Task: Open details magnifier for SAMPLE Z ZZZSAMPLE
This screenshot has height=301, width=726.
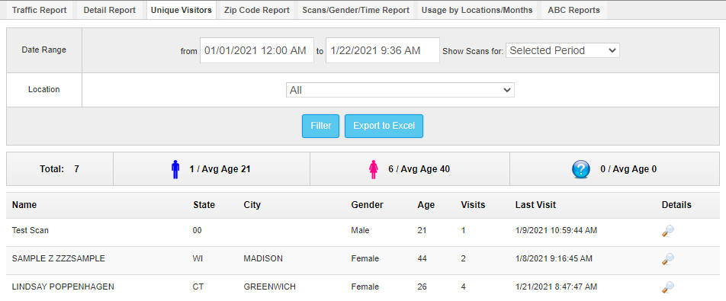Action: pyautogui.click(x=668, y=259)
